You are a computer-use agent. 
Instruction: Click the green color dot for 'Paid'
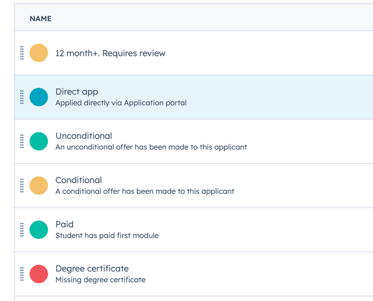[39, 230]
